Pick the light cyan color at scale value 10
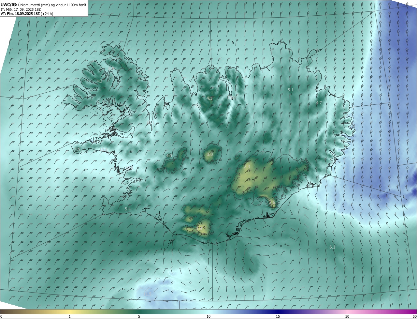Viewport: 417px width, 319px height. click(x=208, y=311)
